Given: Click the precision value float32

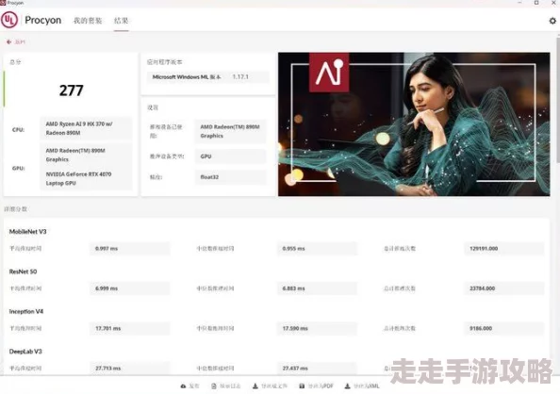Looking at the screenshot, I should (230, 177).
